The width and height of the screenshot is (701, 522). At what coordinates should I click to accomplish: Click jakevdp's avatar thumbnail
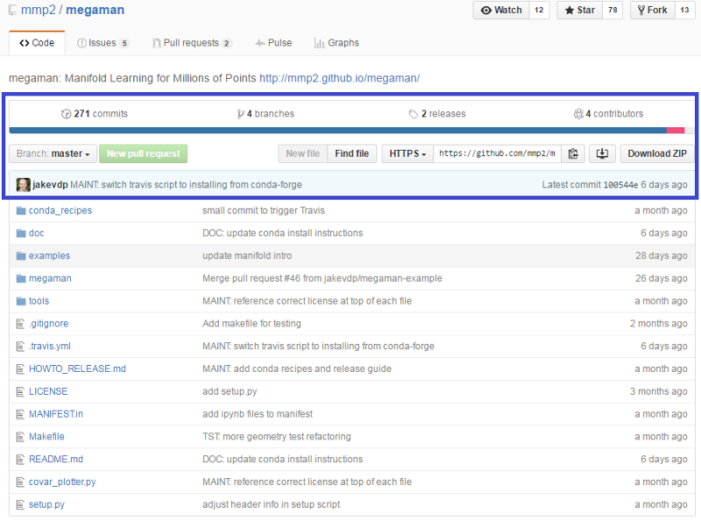click(24, 184)
